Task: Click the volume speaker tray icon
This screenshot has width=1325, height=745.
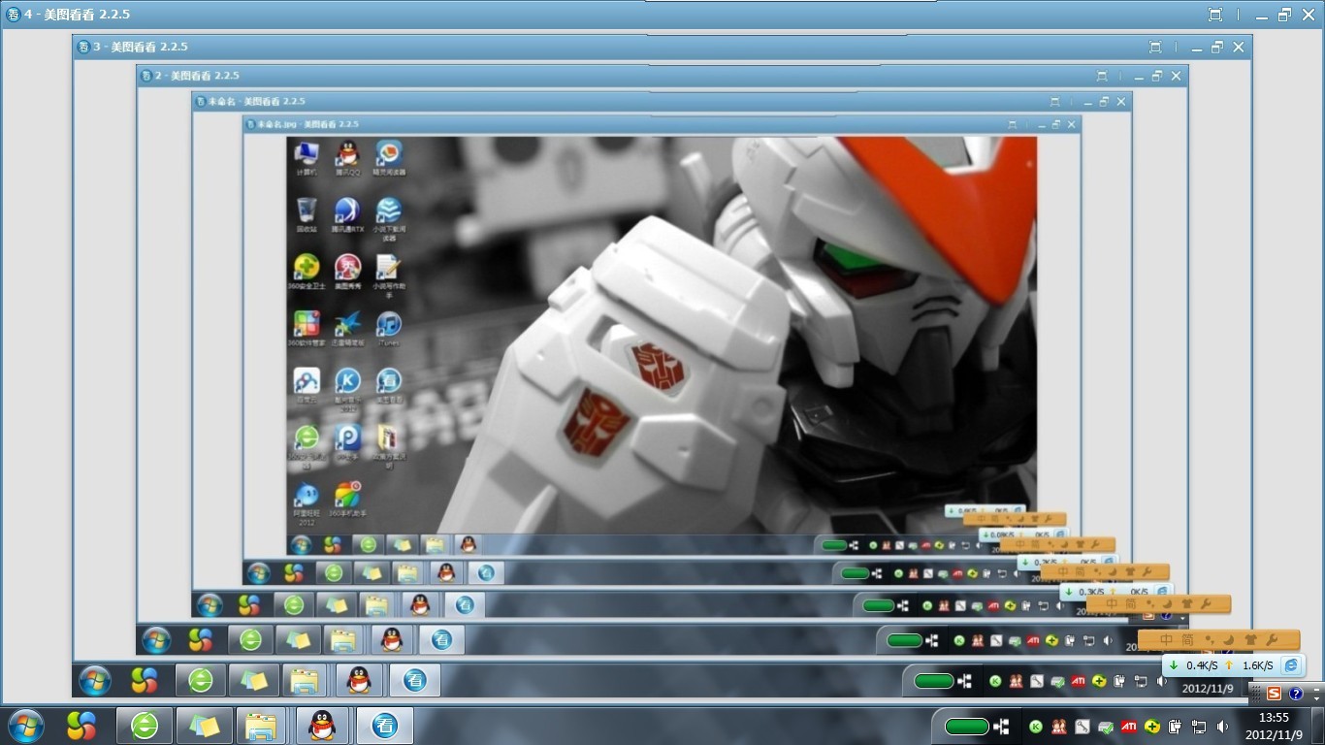Action: pyautogui.click(x=1222, y=727)
